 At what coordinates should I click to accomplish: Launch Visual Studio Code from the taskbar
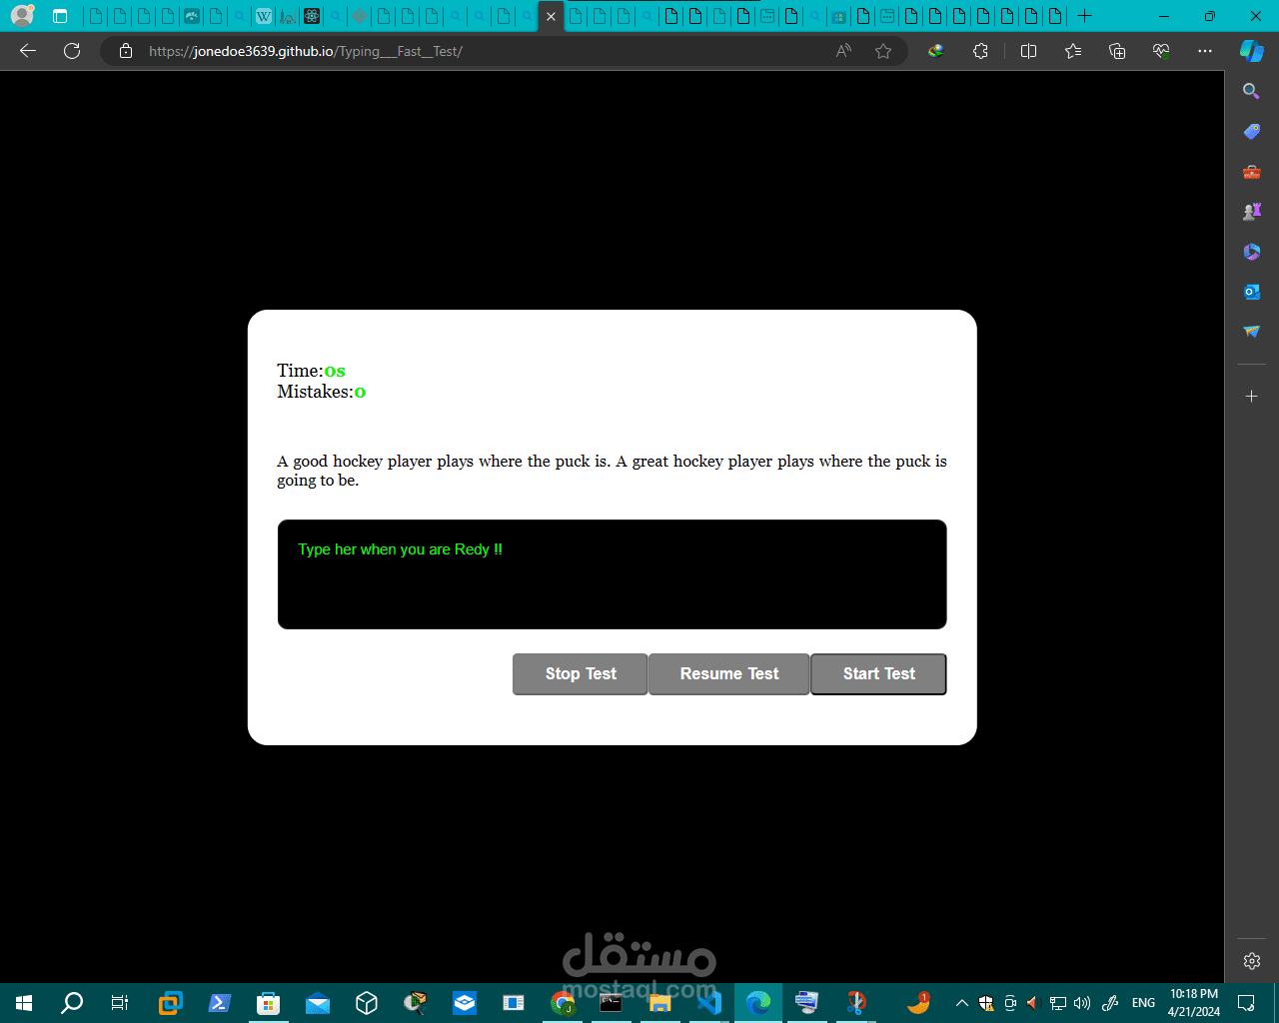(709, 1002)
